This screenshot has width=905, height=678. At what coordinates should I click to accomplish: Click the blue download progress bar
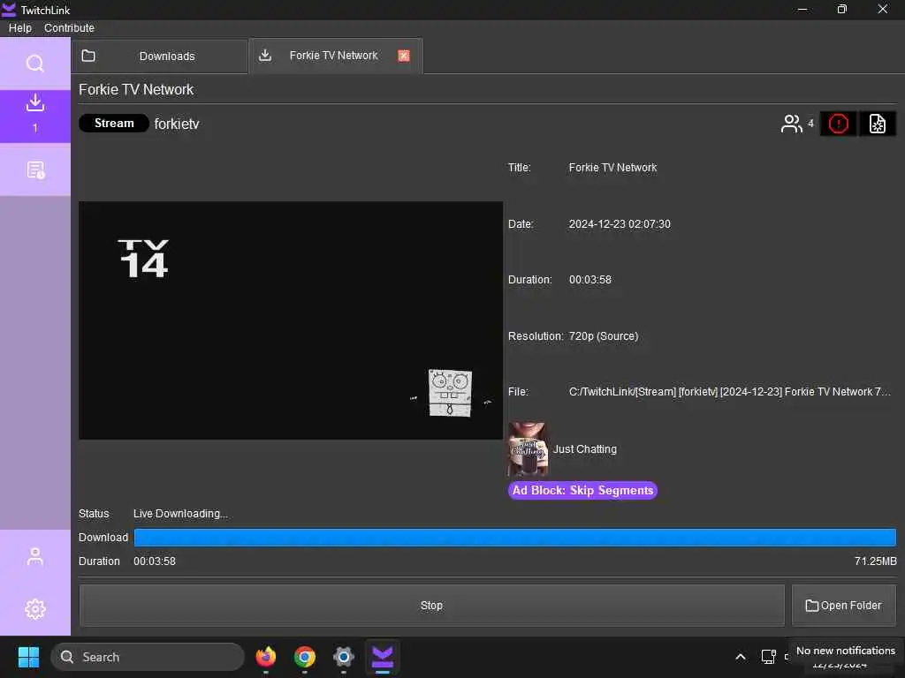tap(515, 538)
